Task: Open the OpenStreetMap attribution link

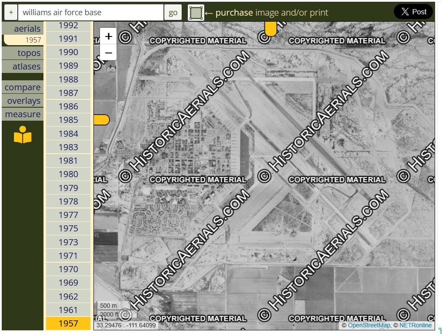Action: (369, 326)
